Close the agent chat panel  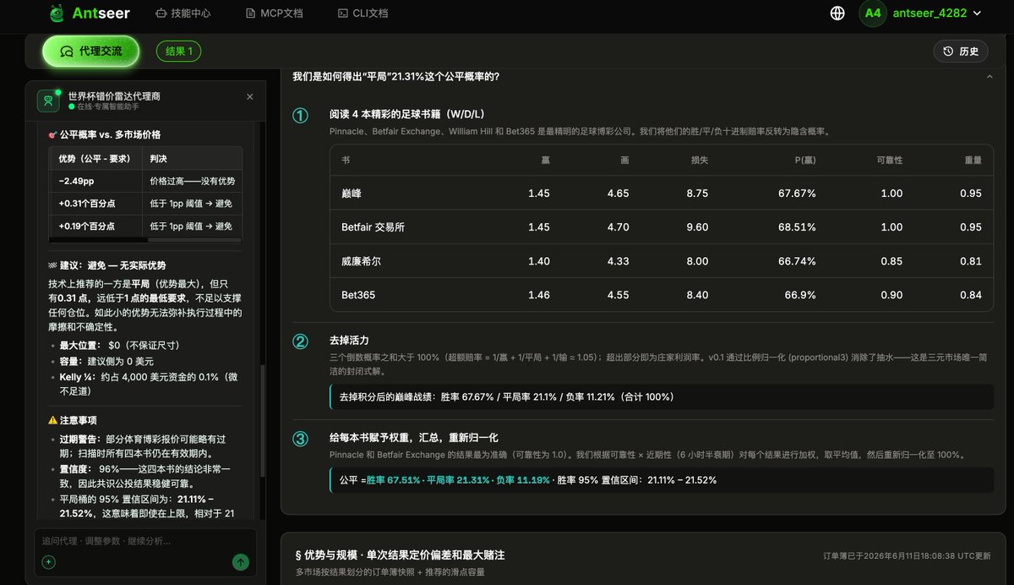249,97
